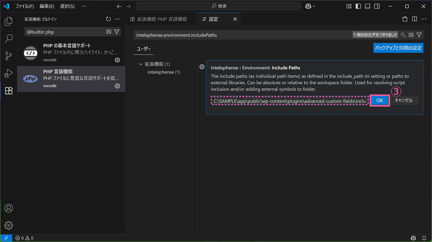Open the VS Code logo in title bar
Viewport: 432px width, 242px height.
tap(6, 6)
